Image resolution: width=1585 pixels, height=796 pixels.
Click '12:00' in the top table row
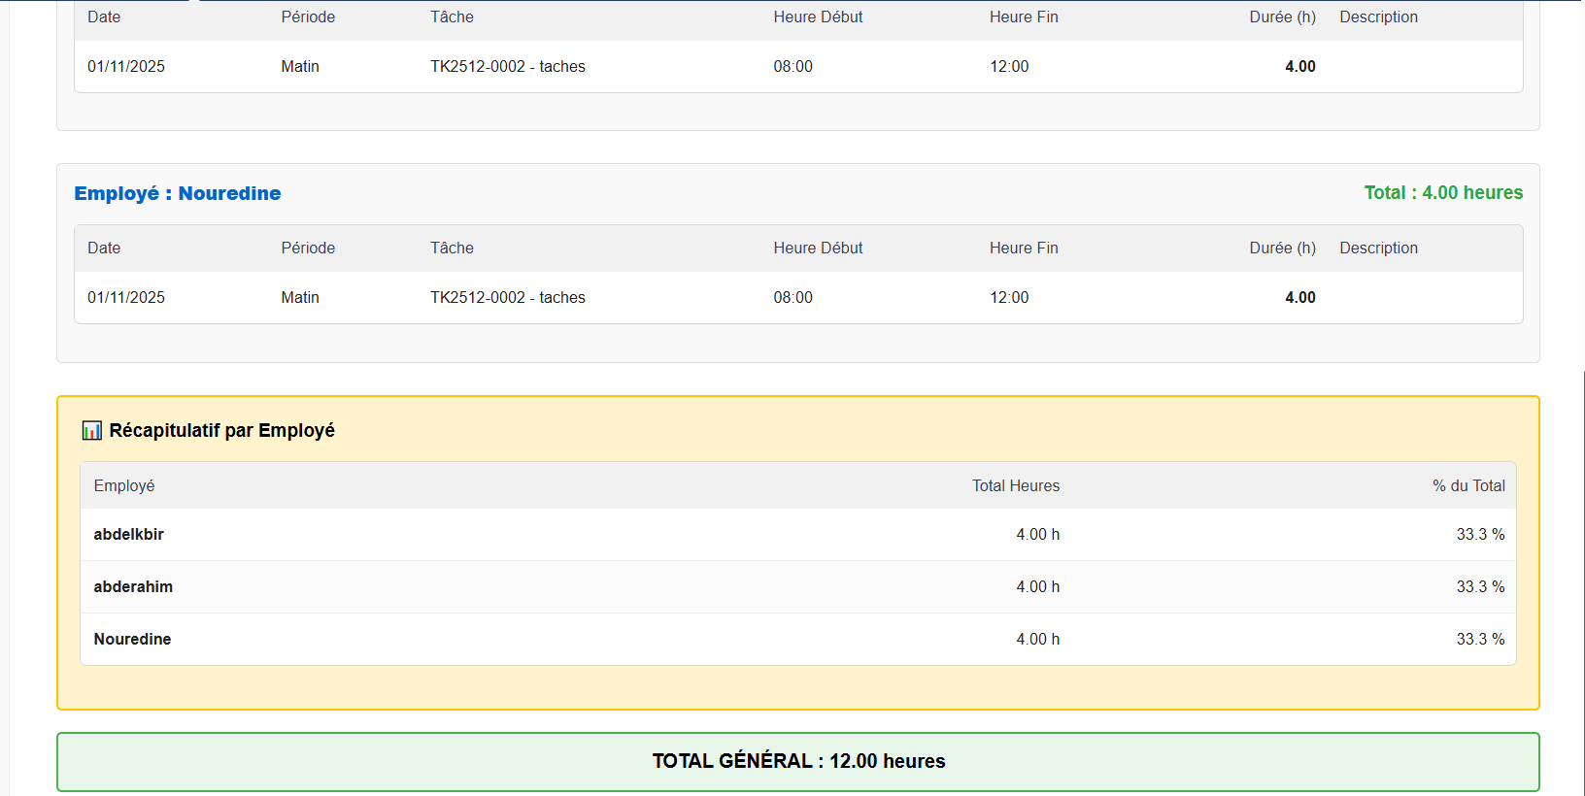pos(1009,66)
